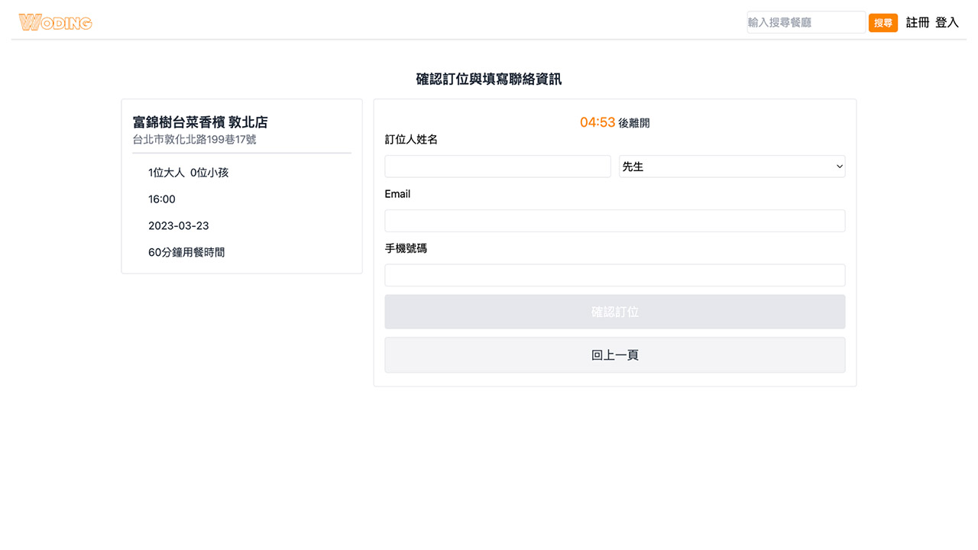Click the 60分鐘用餐時間 dining duration text

[x=186, y=252]
